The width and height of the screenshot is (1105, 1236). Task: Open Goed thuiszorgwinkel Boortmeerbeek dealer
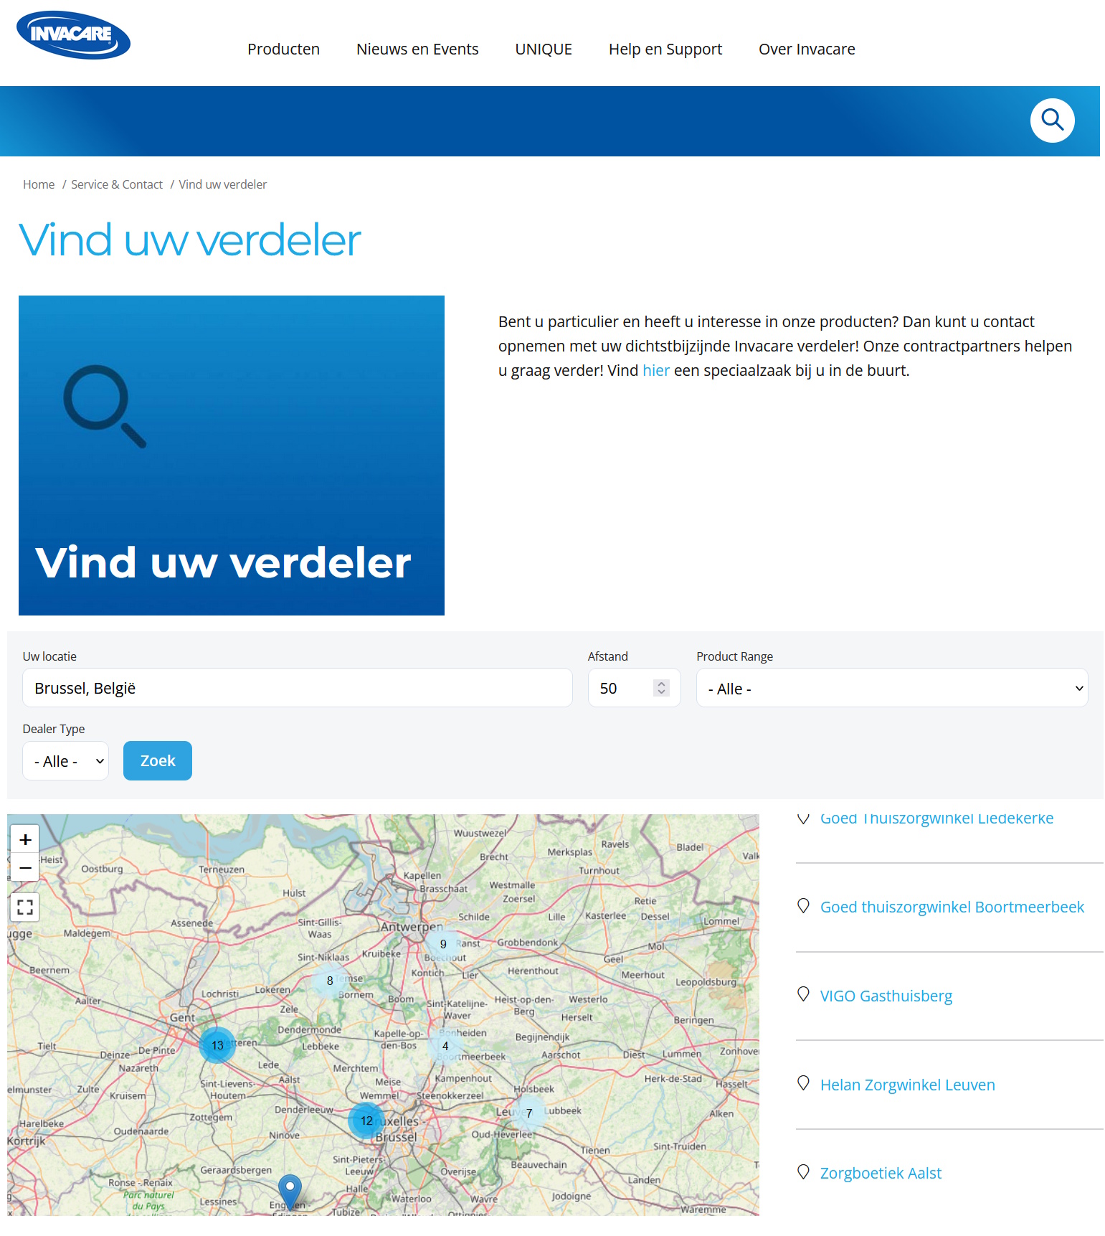(952, 907)
